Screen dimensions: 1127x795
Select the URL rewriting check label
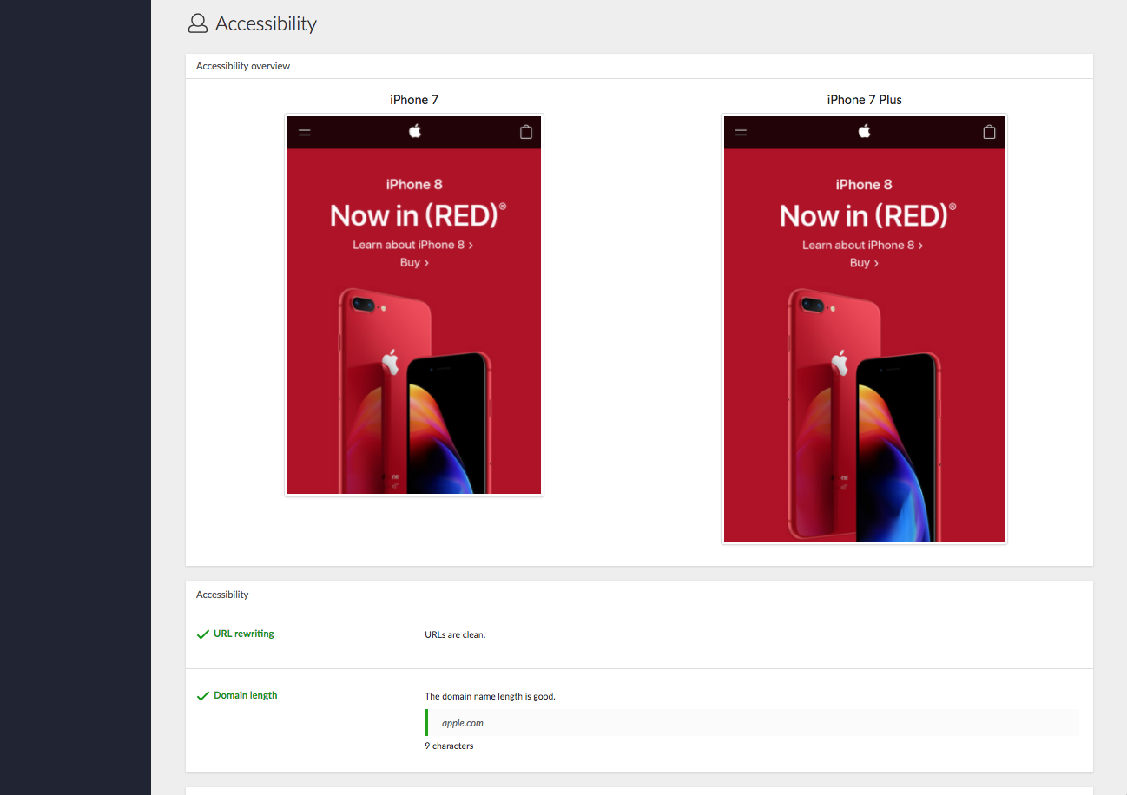click(x=243, y=634)
